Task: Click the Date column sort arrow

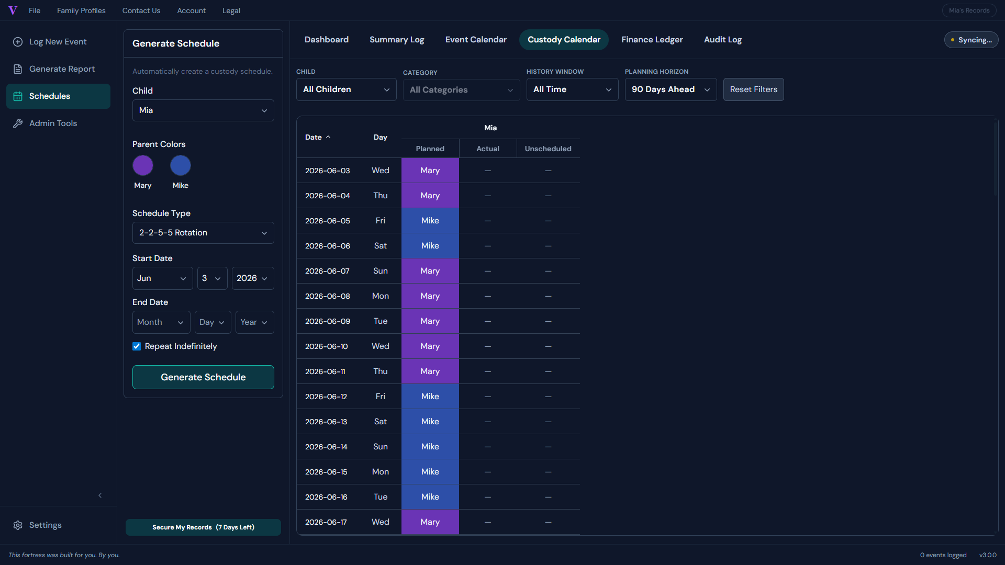Action: 328,137
